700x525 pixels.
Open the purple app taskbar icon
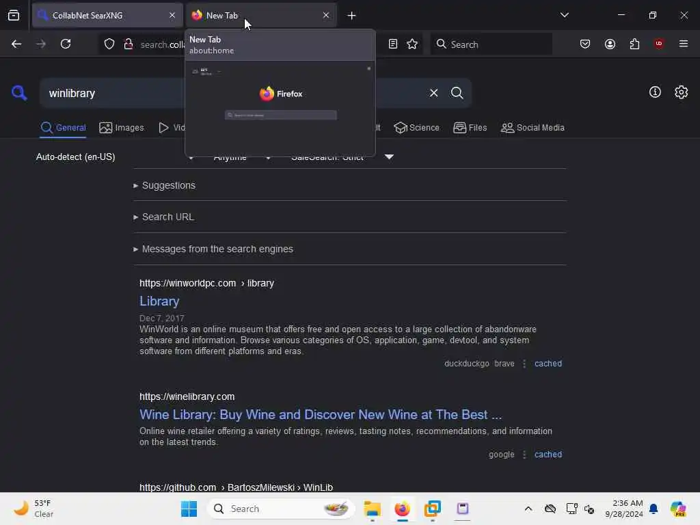pos(463,509)
